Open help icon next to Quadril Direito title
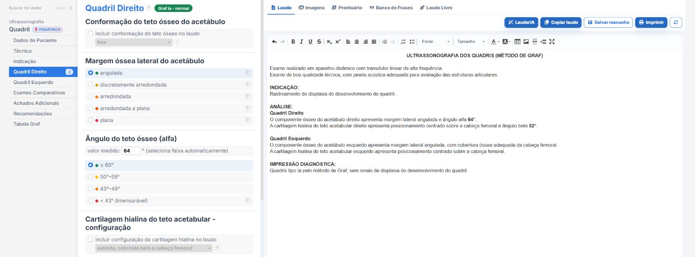Image resolution: width=695 pixels, height=257 pixels. [x=148, y=8]
